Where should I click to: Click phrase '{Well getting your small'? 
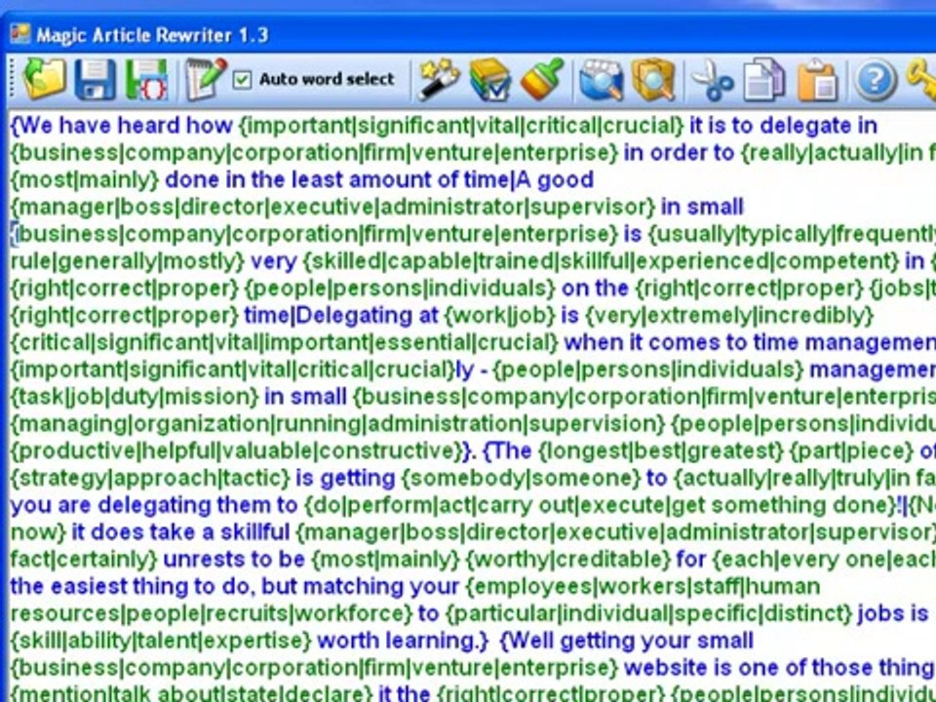point(626,641)
